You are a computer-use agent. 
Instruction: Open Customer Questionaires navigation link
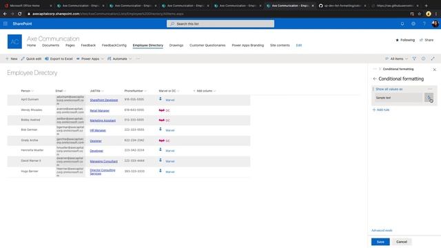click(x=207, y=45)
